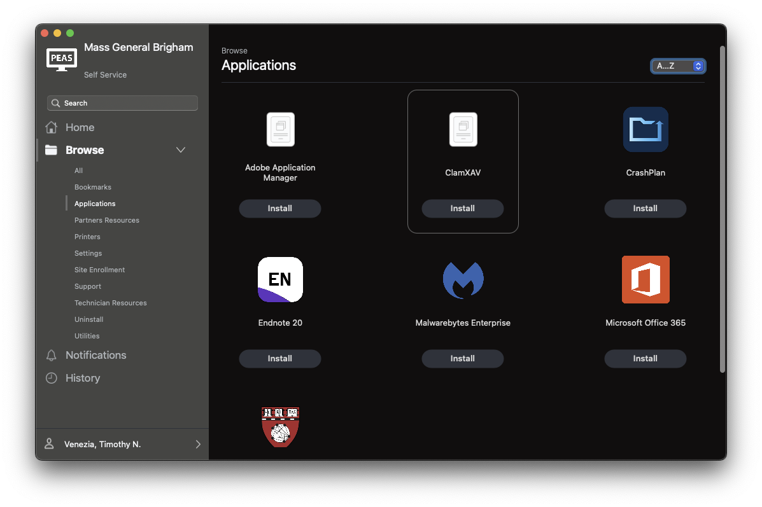Select the All category

[x=79, y=170]
